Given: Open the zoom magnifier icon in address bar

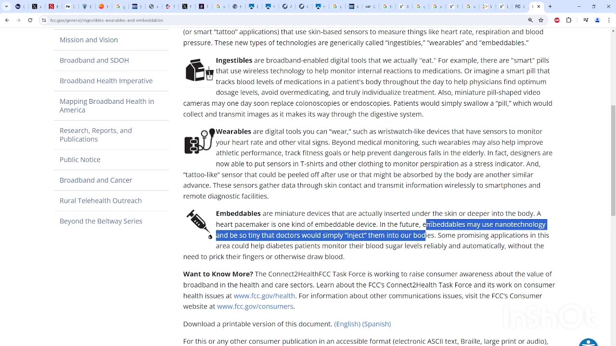Looking at the screenshot, I should pos(530,20).
